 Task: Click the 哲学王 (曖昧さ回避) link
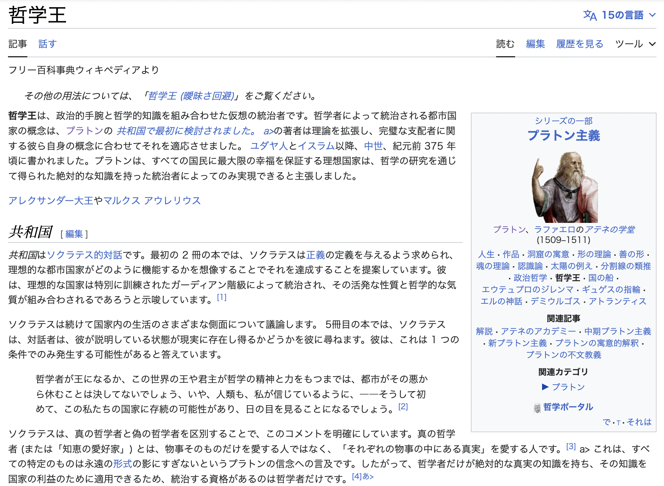click(191, 96)
